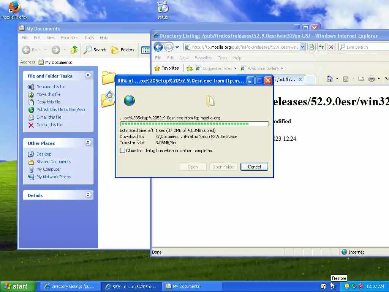This screenshot has width=389, height=292.
Task: Select the setup desktop icon
Action: (163, 10)
